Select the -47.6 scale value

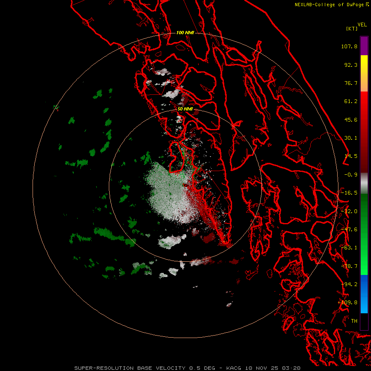pos(349,230)
